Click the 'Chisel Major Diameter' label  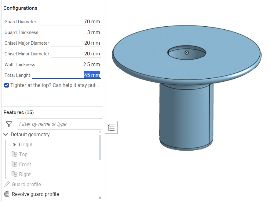(27, 43)
